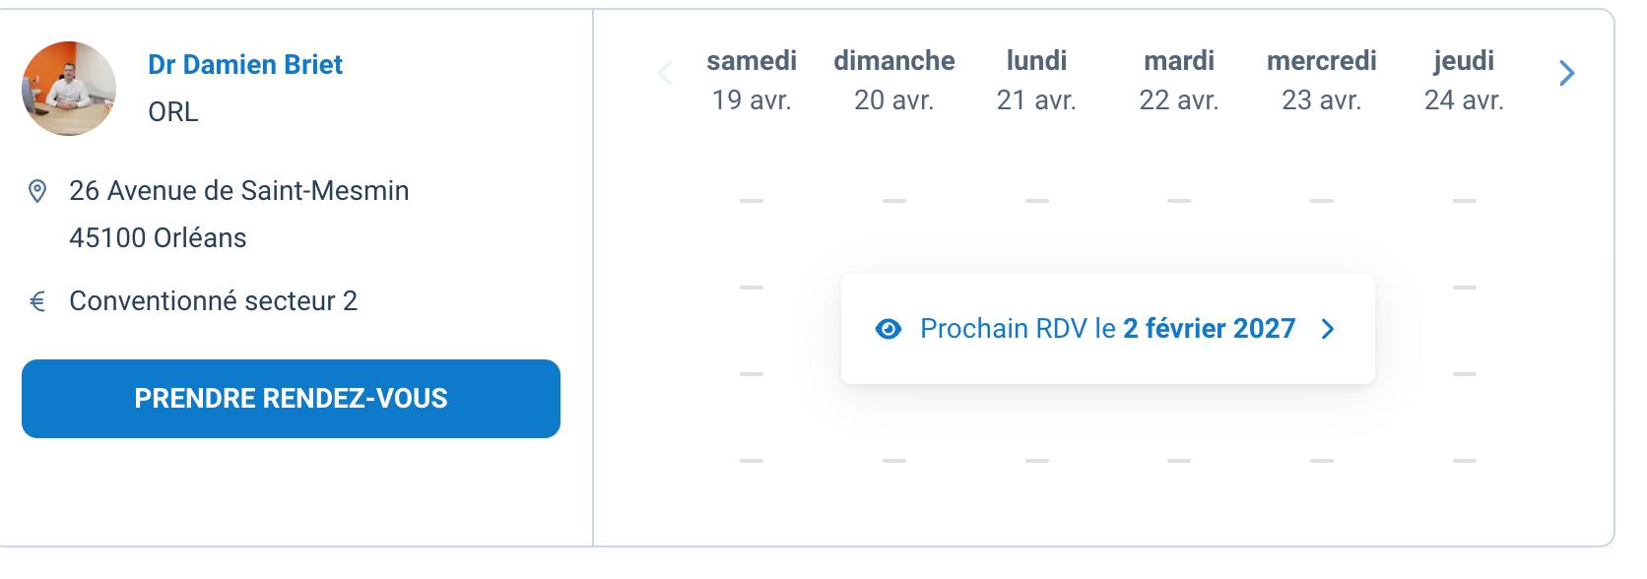Select the dimanche 20 avr. column header
This screenshot has width=1647, height=579.
894,80
